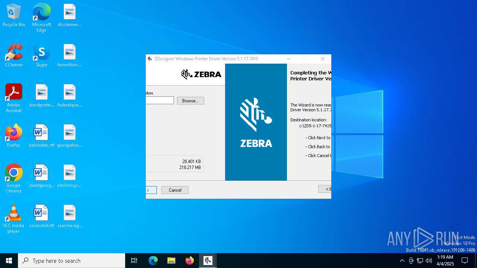Click Destination location label text

click(x=309, y=120)
